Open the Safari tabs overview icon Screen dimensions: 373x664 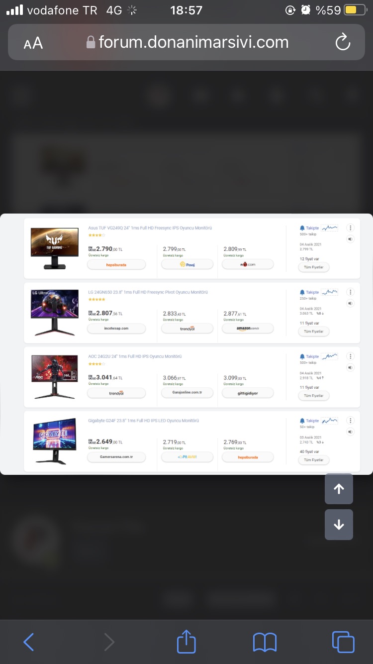[343, 642]
